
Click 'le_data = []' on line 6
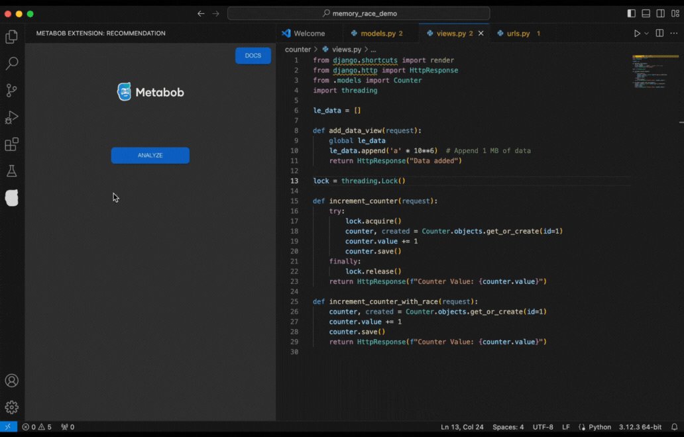(x=337, y=111)
